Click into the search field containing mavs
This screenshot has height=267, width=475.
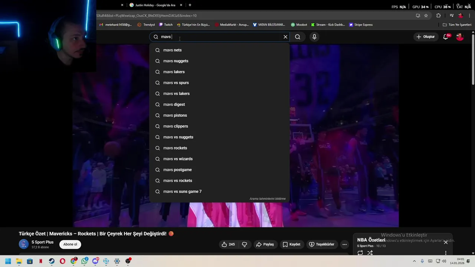[219, 37]
